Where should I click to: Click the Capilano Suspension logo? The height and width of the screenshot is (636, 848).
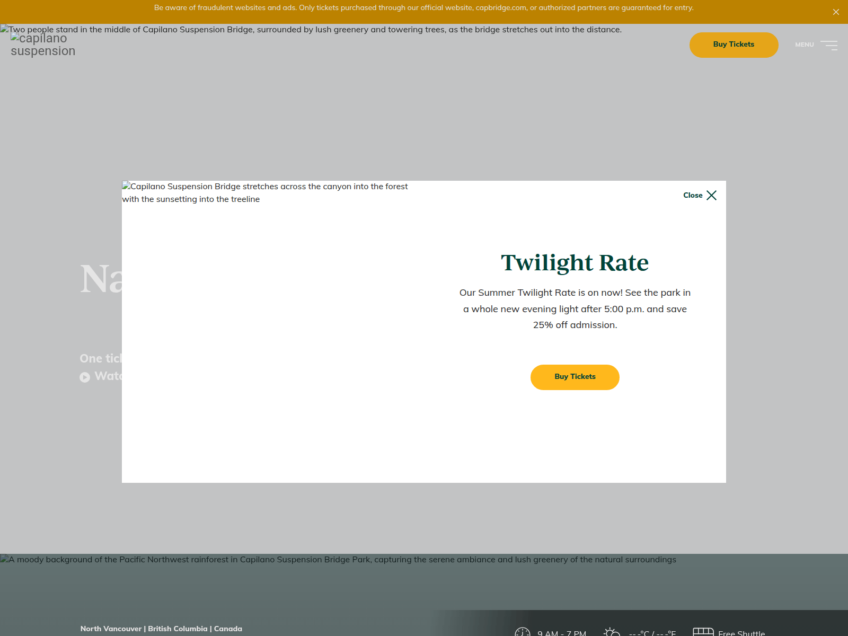click(43, 45)
